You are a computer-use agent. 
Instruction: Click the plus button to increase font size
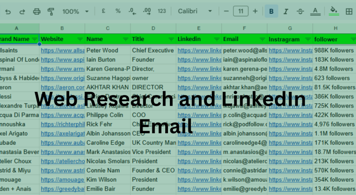click(x=255, y=11)
